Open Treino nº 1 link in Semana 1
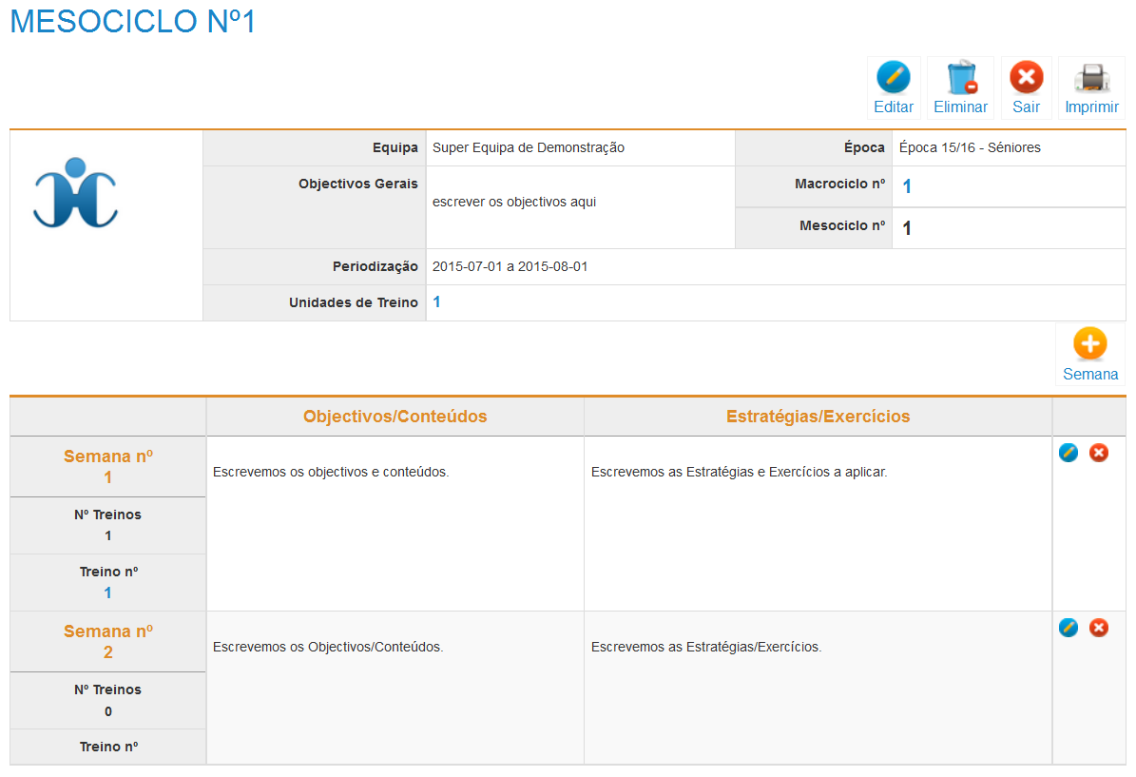This screenshot has height=777, width=1136. [x=108, y=592]
